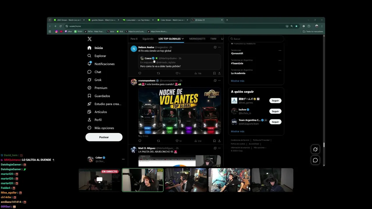Click Grok icon on Nelson Avalos's post
This screenshot has height=209, width=372.
point(215,47)
